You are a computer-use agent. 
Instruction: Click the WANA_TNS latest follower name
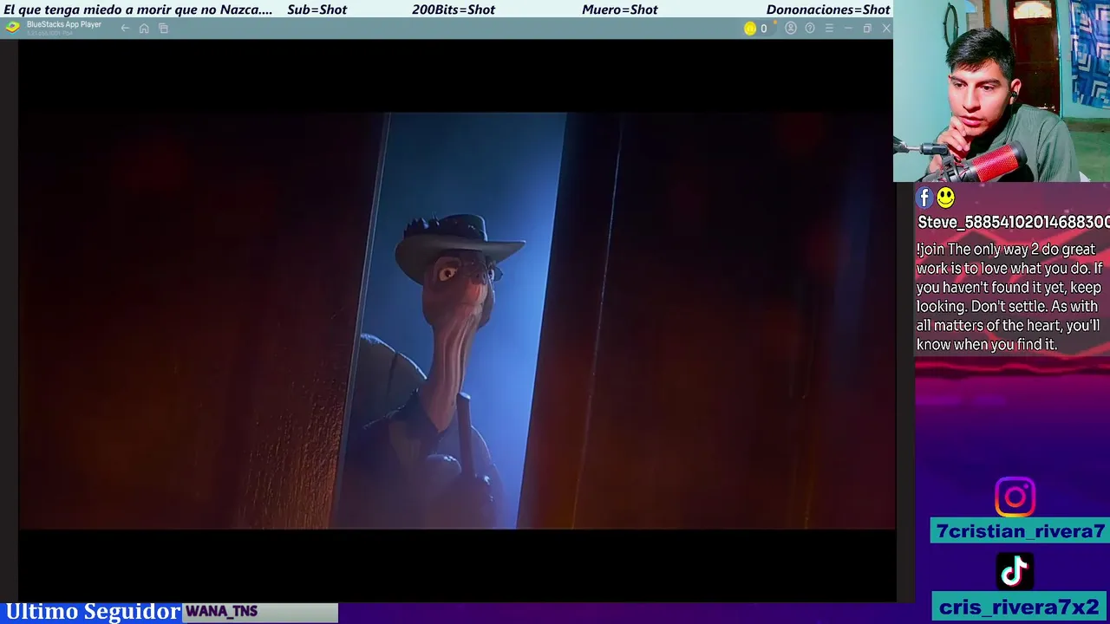222,612
